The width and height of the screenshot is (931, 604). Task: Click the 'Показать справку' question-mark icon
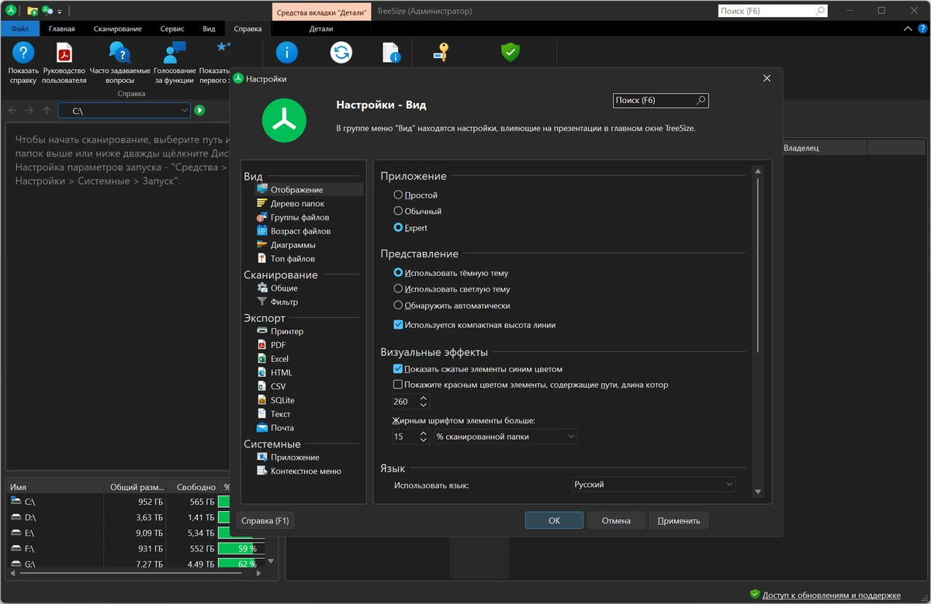click(x=23, y=53)
